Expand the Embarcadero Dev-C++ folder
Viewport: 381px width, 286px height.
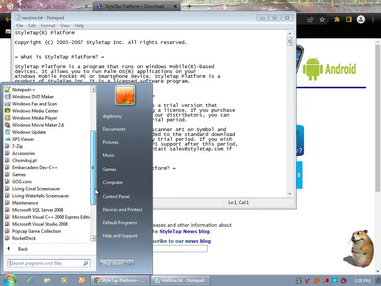(x=35, y=167)
